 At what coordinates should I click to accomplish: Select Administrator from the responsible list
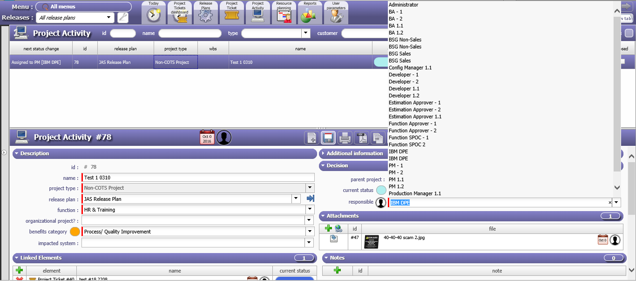(x=404, y=5)
